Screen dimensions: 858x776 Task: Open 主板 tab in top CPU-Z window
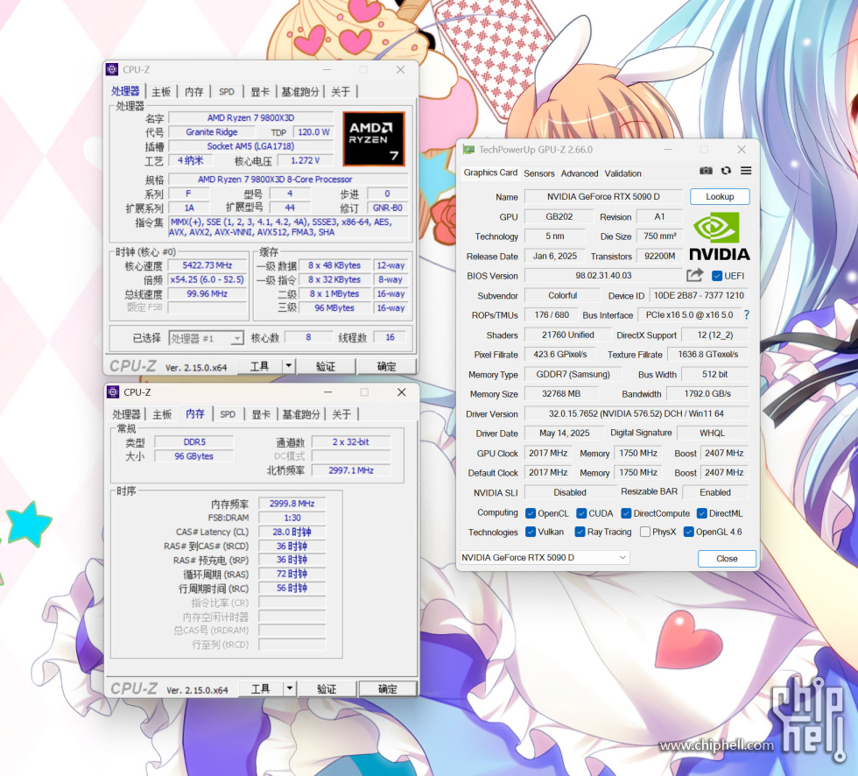click(x=161, y=91)
